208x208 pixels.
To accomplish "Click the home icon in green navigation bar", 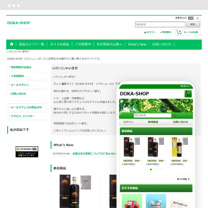I will [x=12, y=44].
